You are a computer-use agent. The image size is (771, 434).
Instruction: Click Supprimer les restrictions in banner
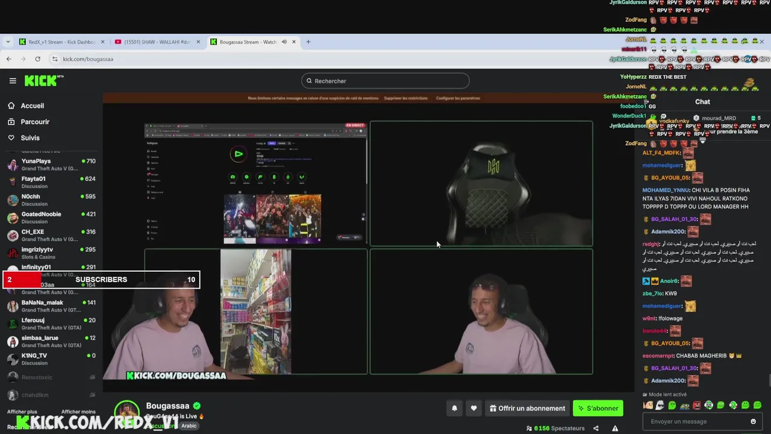406,98
